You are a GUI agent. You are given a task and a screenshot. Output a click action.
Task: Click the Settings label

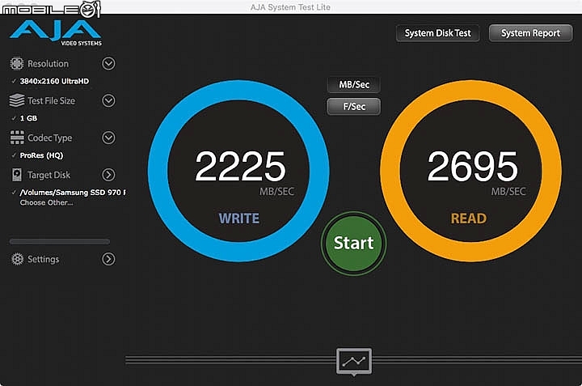tap(43, 259)
